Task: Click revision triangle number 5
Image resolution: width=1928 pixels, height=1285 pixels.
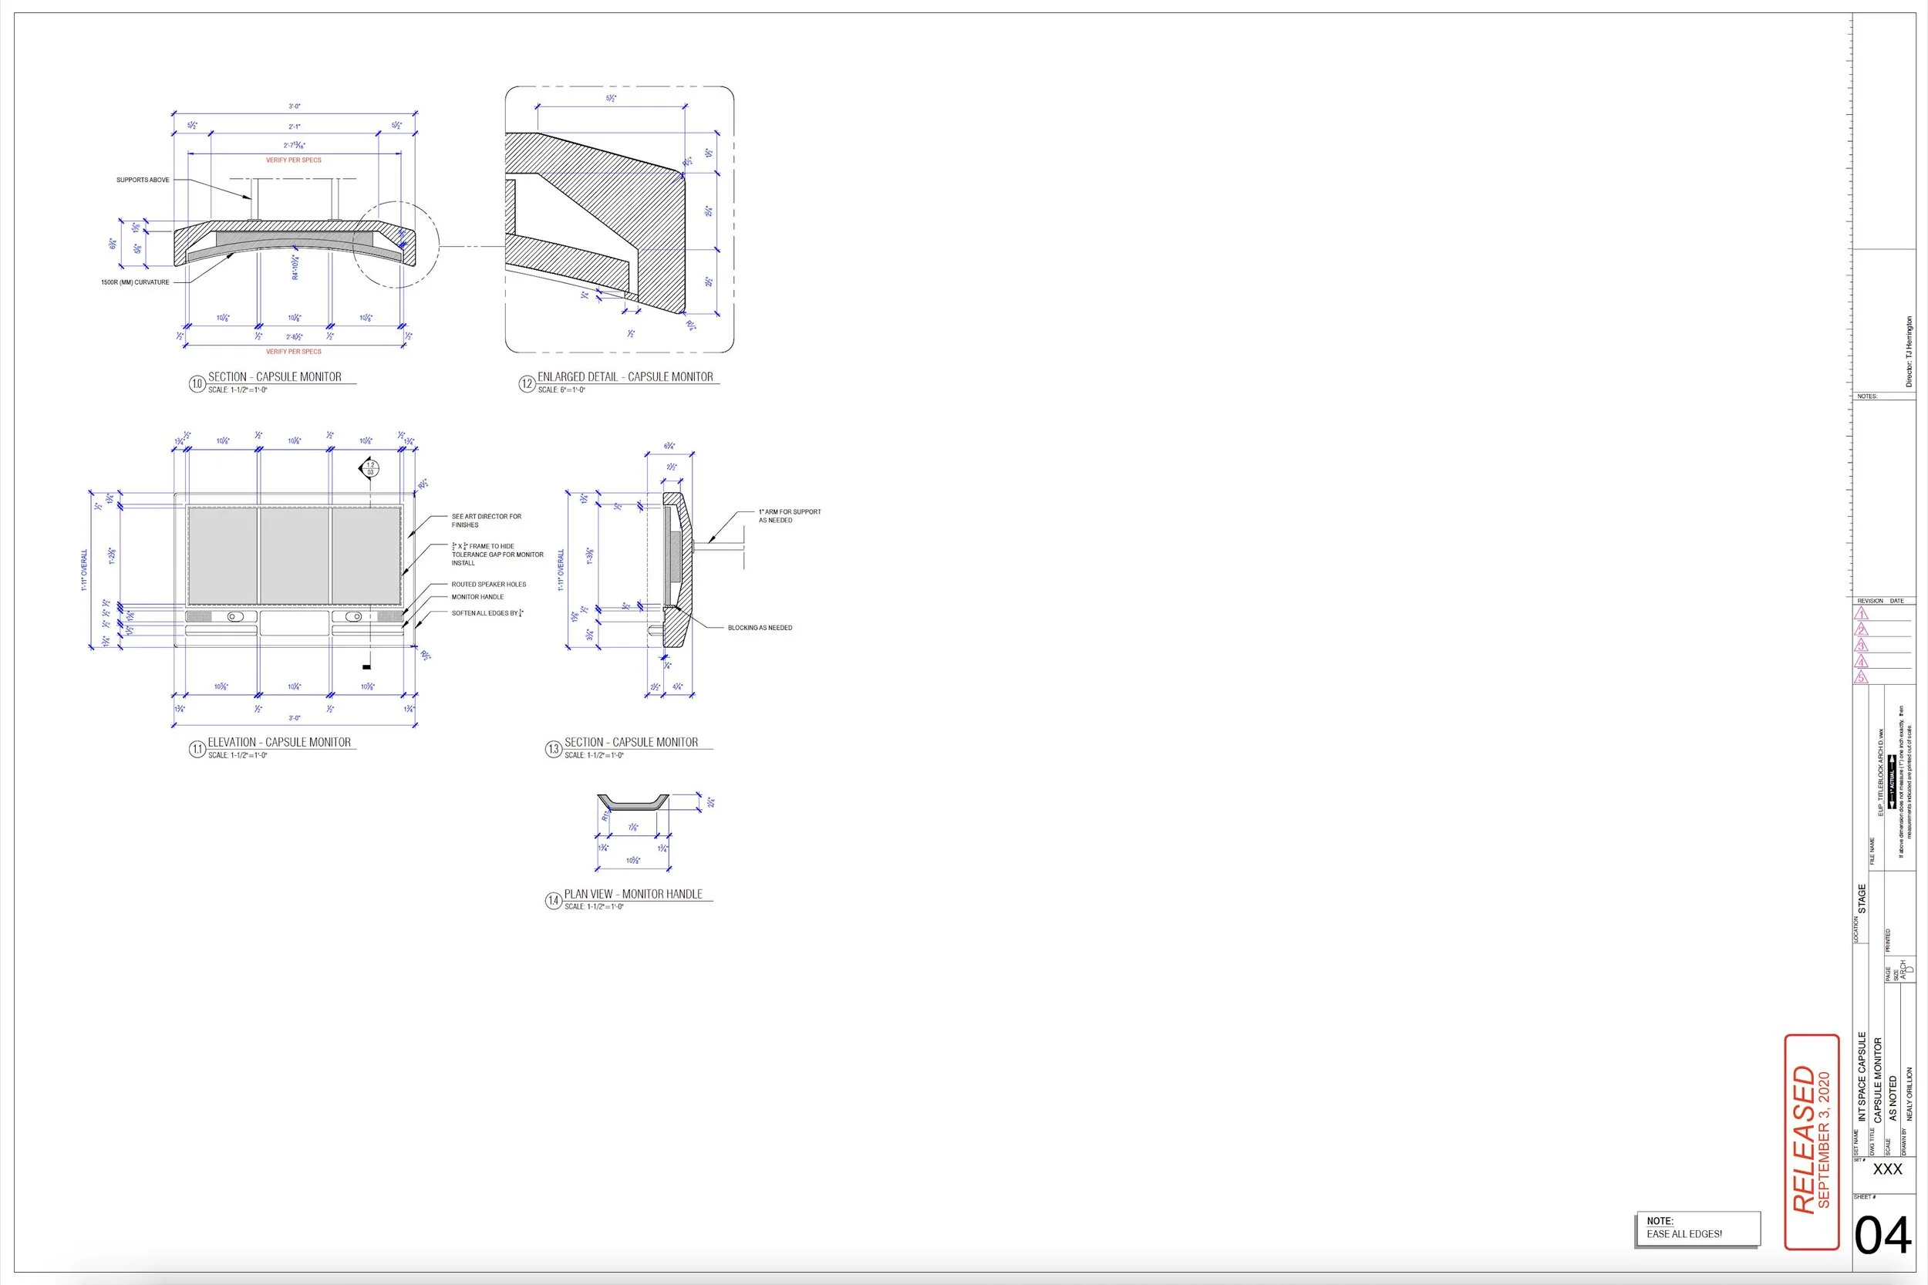Action: [1862, 678]
